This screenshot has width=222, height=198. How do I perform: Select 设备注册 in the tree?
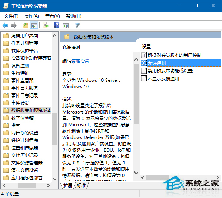(x=20, y=66)
